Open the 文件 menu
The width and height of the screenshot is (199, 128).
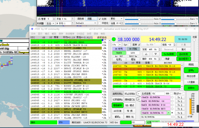[33, 34]
